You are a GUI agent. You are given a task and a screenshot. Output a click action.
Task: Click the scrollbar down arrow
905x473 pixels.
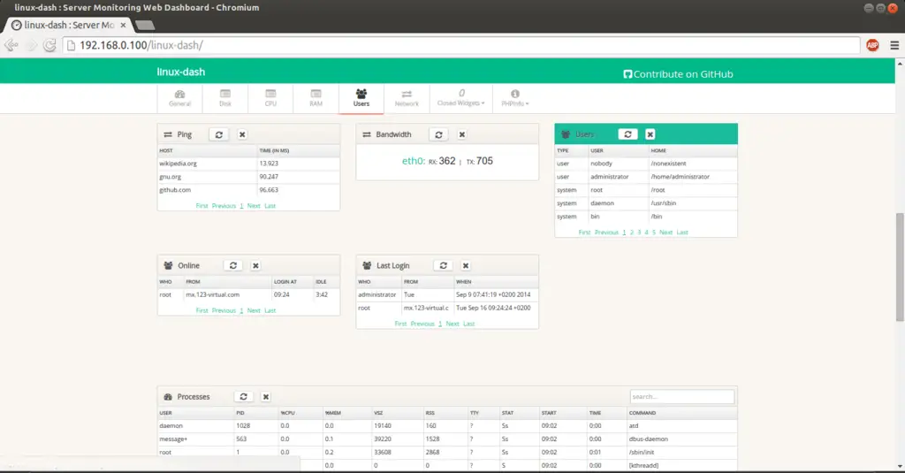pyautogui.click(x=899, y=467)
